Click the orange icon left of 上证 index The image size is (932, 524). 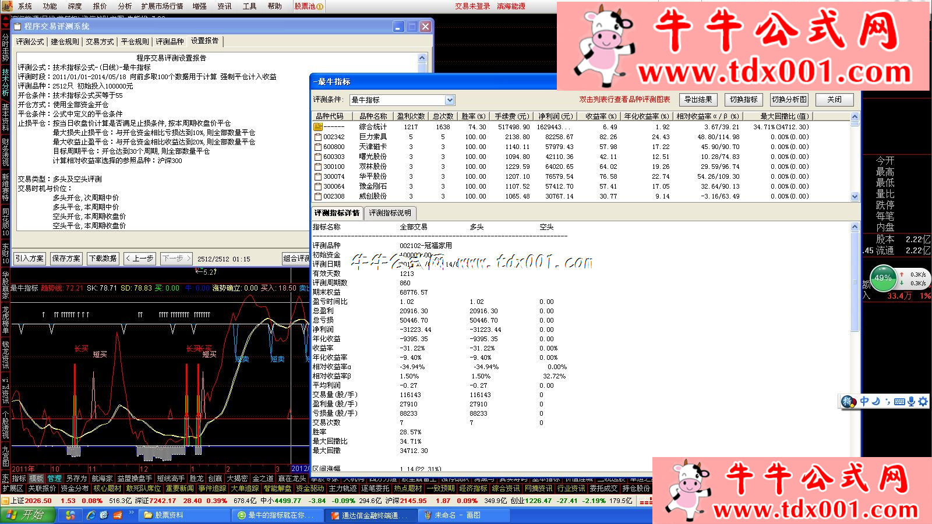coord(5,501)
